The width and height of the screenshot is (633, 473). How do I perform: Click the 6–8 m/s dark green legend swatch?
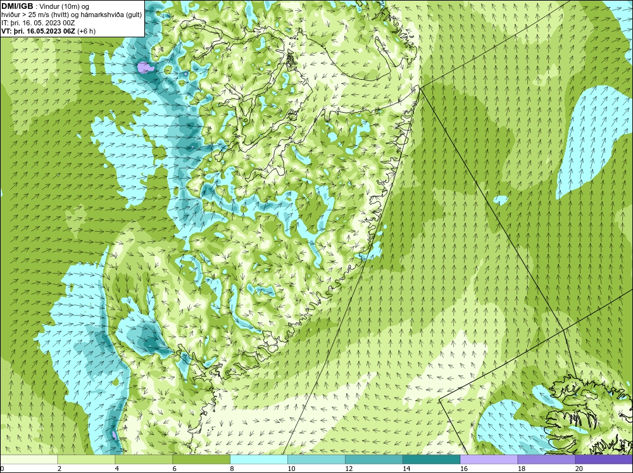[201, 460]
